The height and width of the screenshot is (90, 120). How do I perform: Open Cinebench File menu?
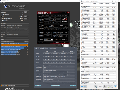tap(1, 3)
